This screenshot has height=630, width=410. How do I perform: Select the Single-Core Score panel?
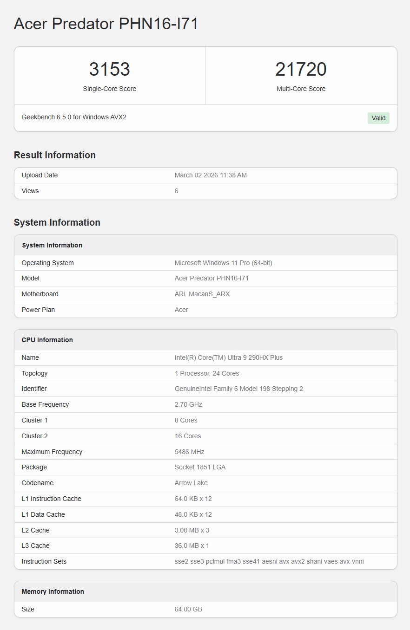pos(110,75)
